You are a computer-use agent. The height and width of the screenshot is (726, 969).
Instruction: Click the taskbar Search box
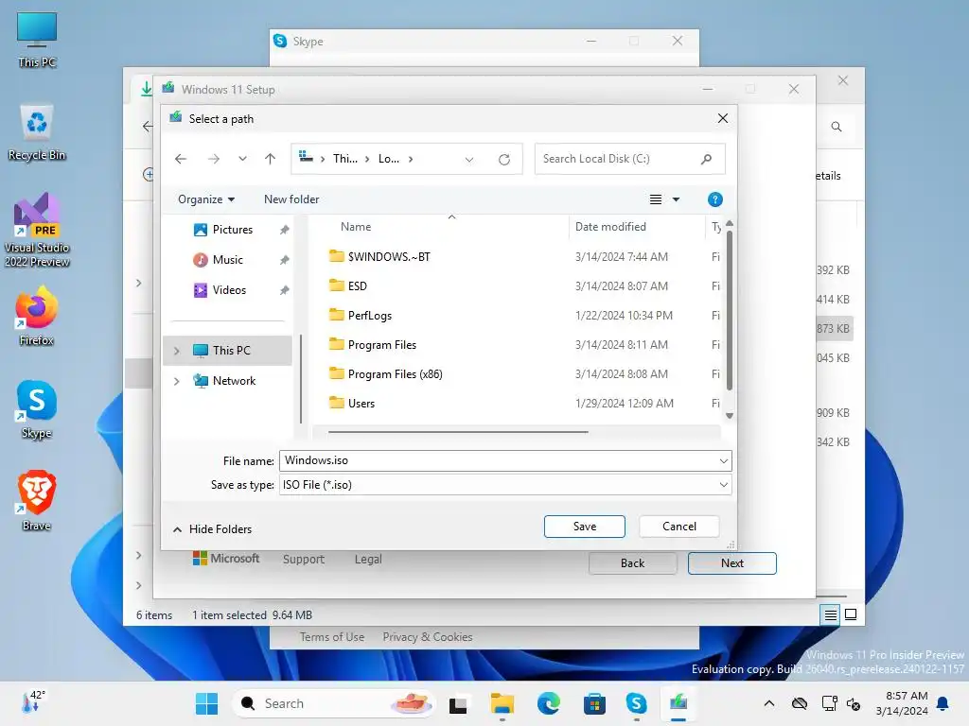coord(334,703)
